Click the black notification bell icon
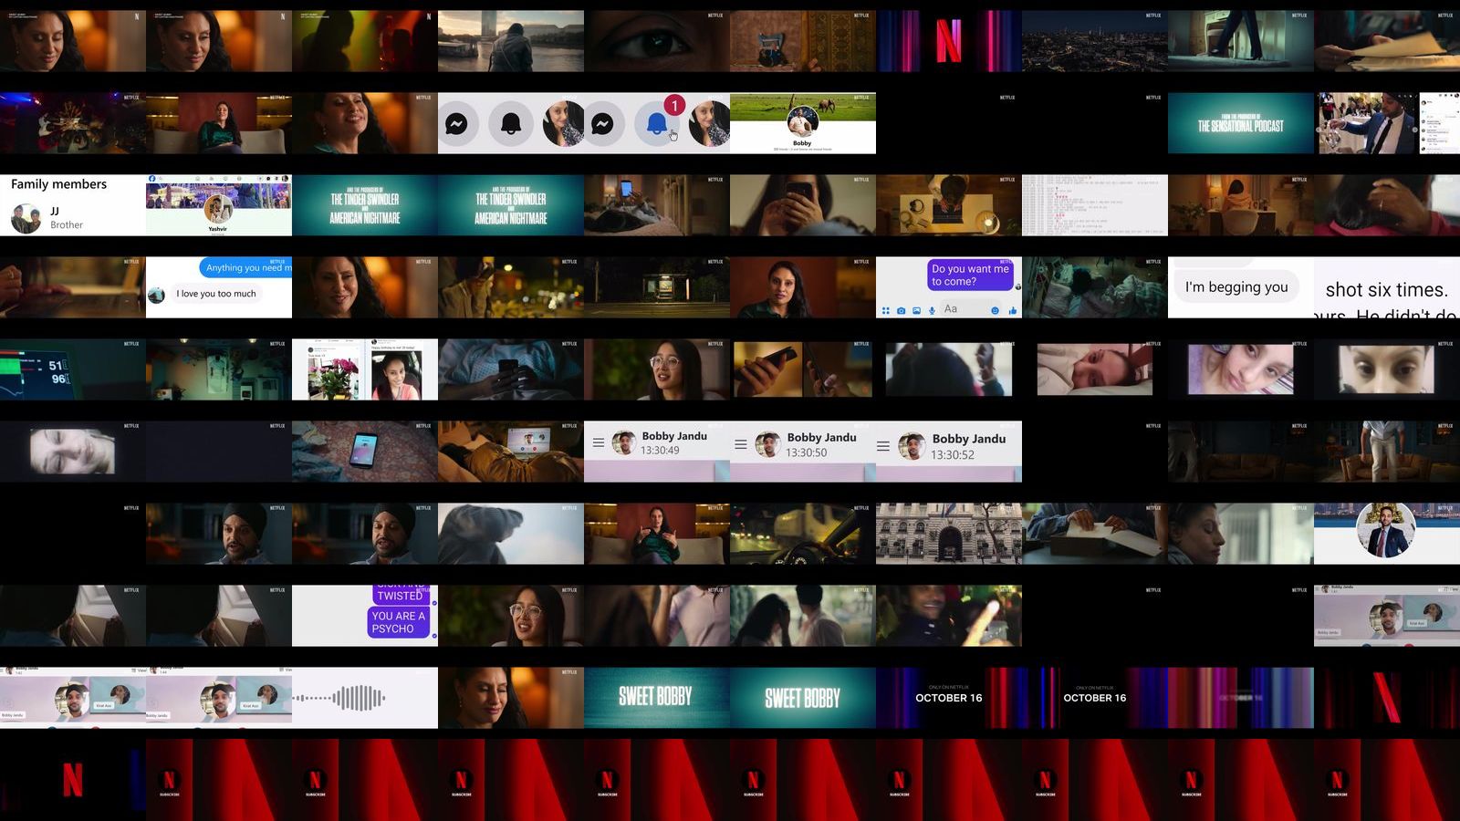 511,123
